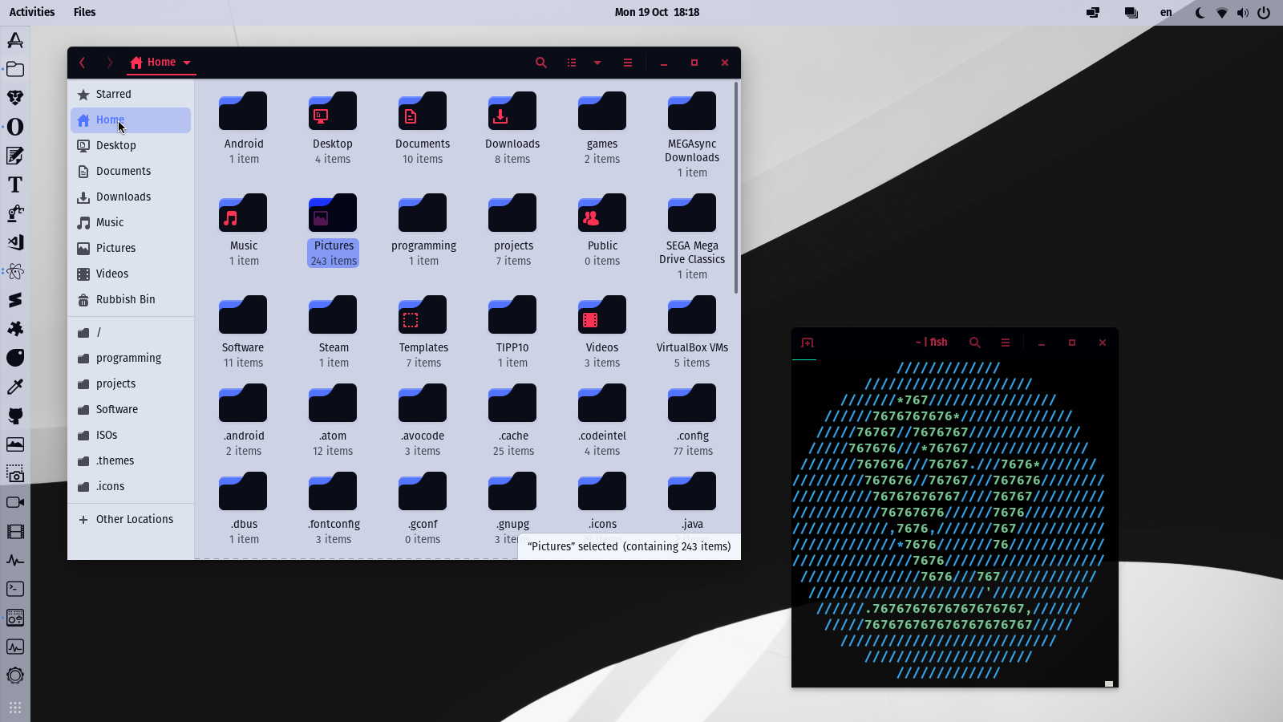The height and width of the screenshot is (722, 1283).
Task: Open the Sublime Text icon in dock
Action: (x=15, y=300)
